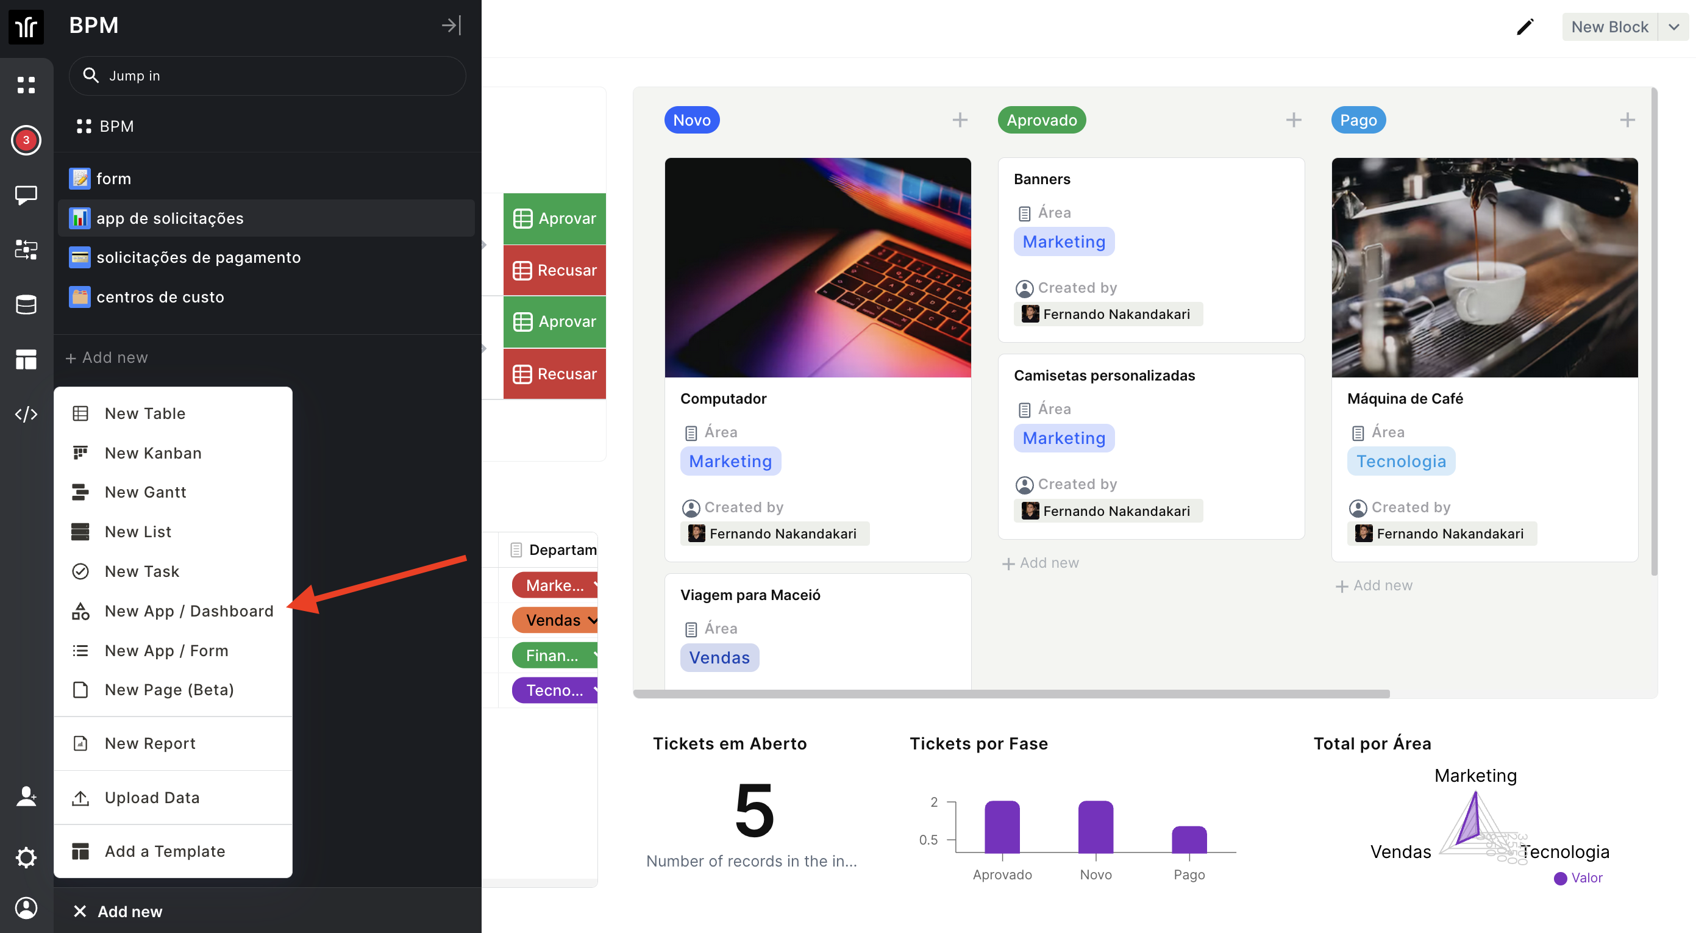
Task: Click the add user sidebar icon
Action: 26,796
